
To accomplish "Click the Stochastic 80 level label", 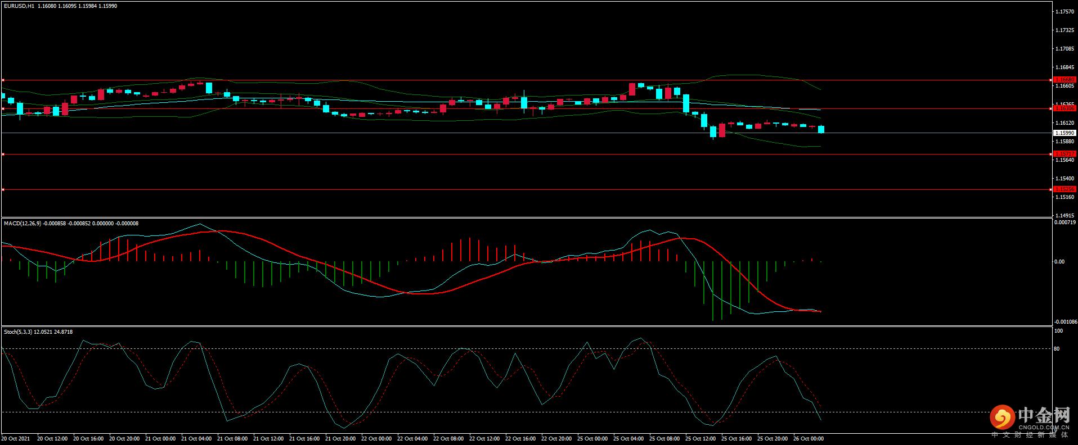I will click(x=1057, y=349).
